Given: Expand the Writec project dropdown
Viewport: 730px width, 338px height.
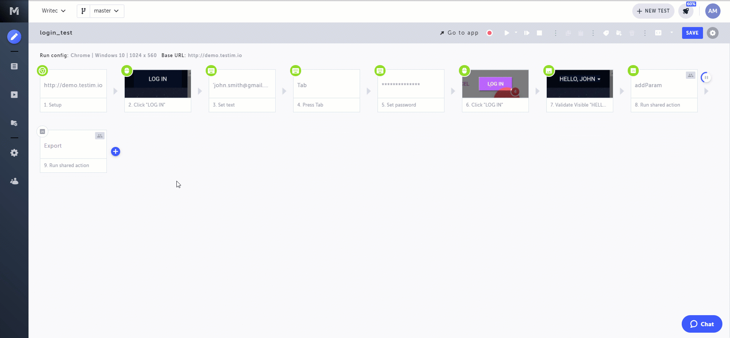Looking at the screenshot, I should (x=54, y=11).
